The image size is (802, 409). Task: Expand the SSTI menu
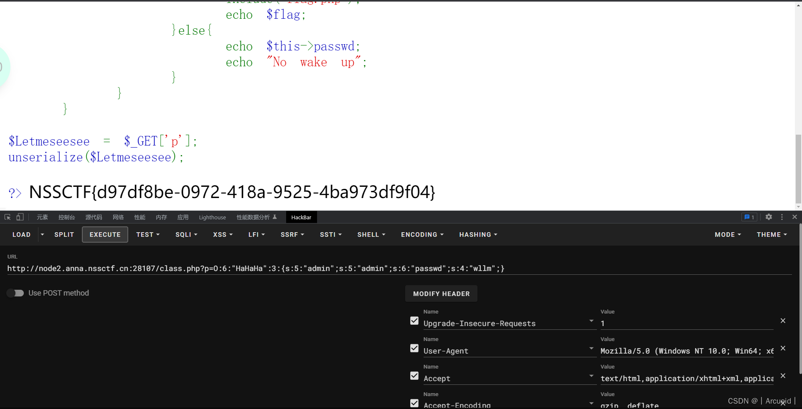click(x=331, y=235)
